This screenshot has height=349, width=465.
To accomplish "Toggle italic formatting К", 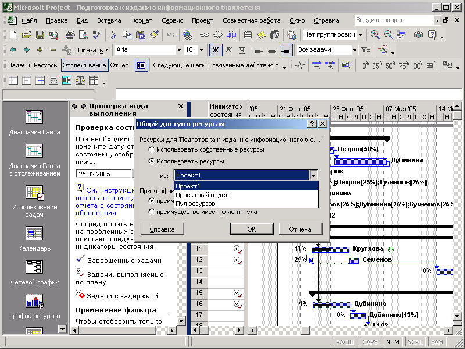I will pyautogui.click(x=228, y=50).
